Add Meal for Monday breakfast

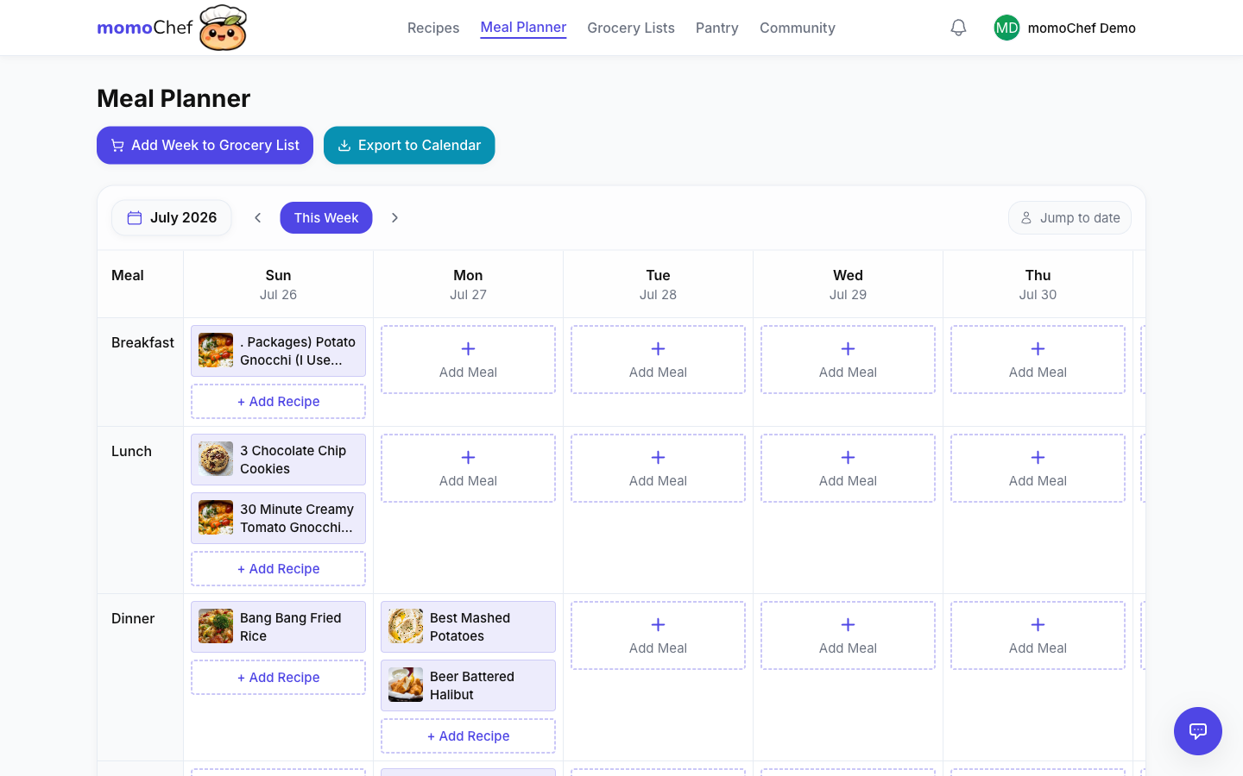coord(468,360)
